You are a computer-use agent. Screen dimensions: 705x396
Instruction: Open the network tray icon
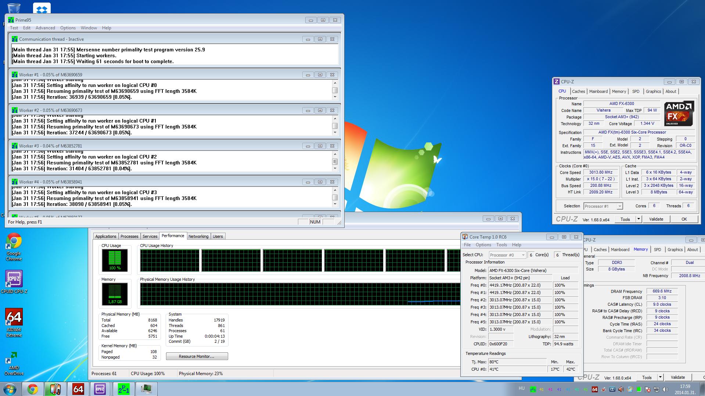click(657, 389)
